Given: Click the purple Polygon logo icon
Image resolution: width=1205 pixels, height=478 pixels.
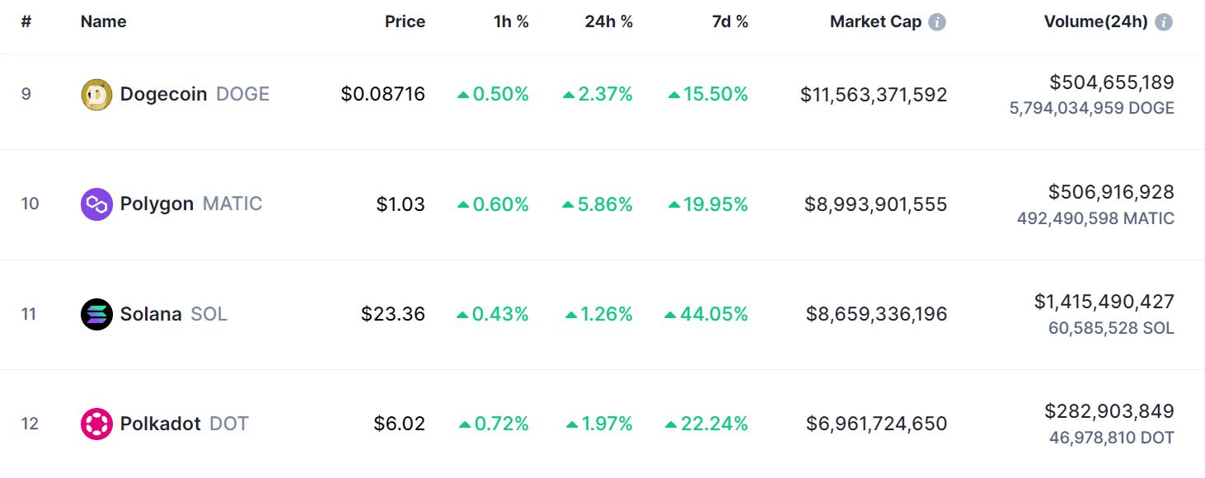Looking at the screenshot, I should pyautogui.click(x=96, y=204).
